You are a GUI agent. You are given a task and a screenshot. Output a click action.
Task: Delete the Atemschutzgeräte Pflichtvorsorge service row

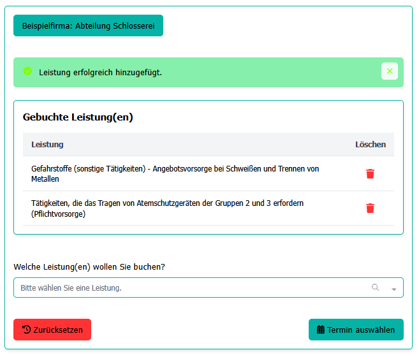click(370, 208)
